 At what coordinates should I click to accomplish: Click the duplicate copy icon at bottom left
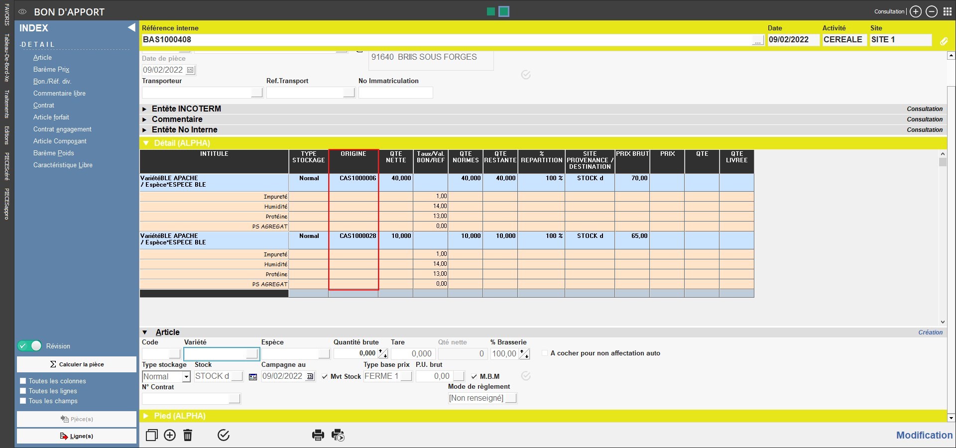[151, 436]
